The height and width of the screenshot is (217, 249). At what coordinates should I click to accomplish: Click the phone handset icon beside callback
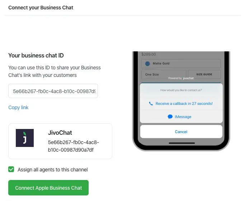(151, 103)
